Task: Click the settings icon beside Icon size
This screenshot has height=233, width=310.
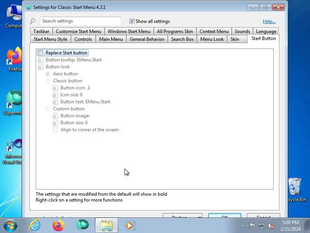Action: coord(55,95)
